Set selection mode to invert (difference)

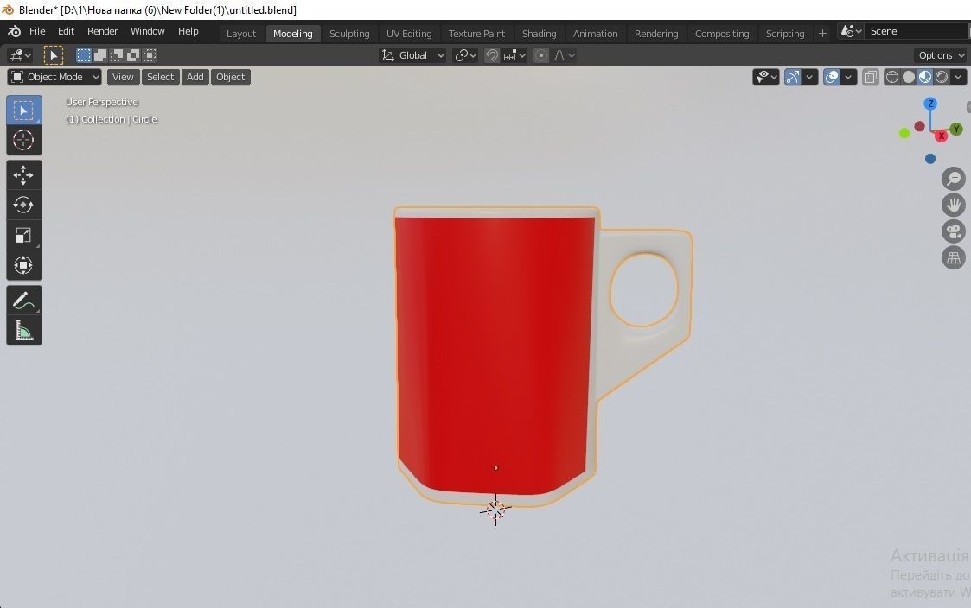point(132,55)
